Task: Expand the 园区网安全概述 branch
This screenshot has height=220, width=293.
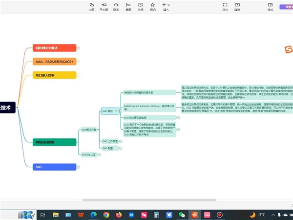Action: (79, 48)
